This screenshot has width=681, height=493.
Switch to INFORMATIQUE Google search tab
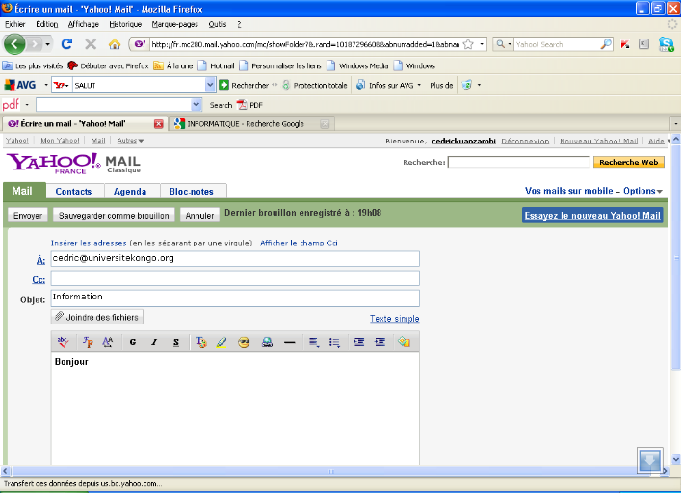point(246,124)
